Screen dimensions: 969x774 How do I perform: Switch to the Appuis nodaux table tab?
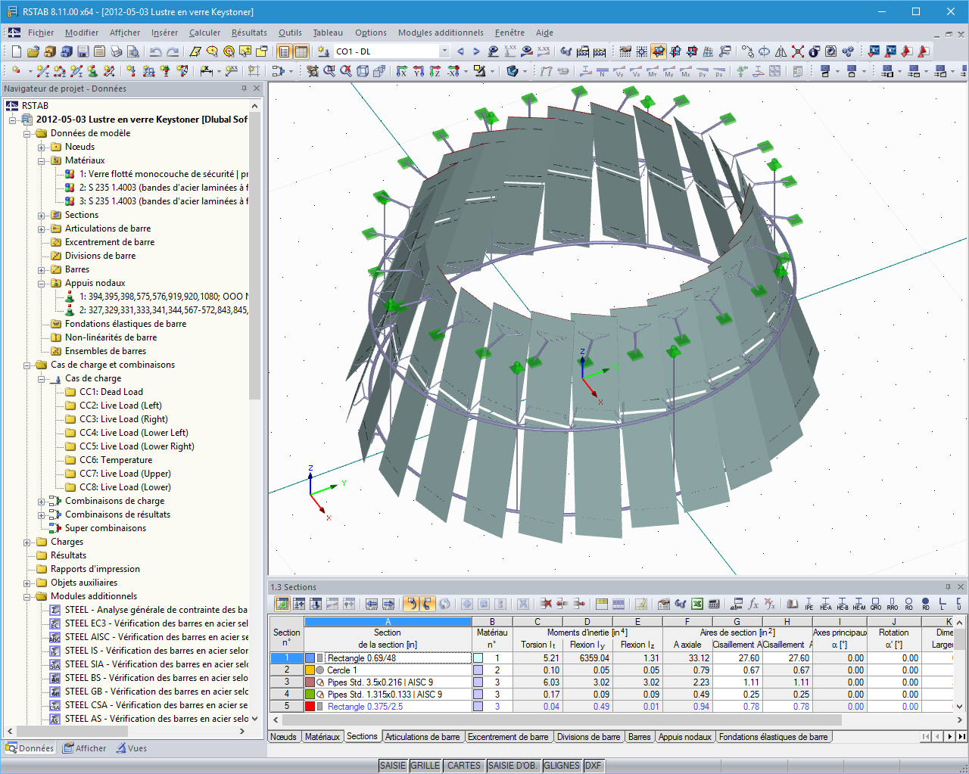(685, 736)
